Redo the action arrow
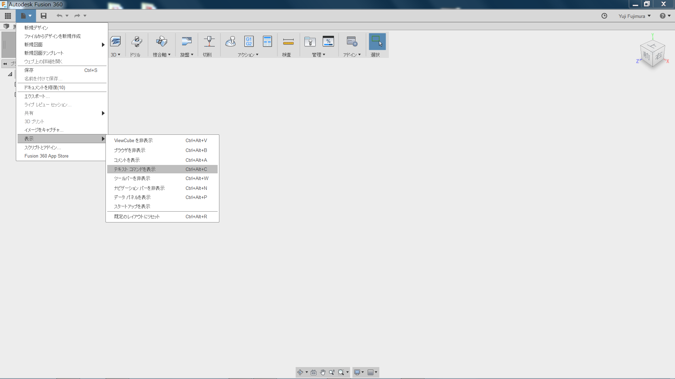The height and width of the screenshot is (379, 675). pyautogui.click(x=77, y=16)
